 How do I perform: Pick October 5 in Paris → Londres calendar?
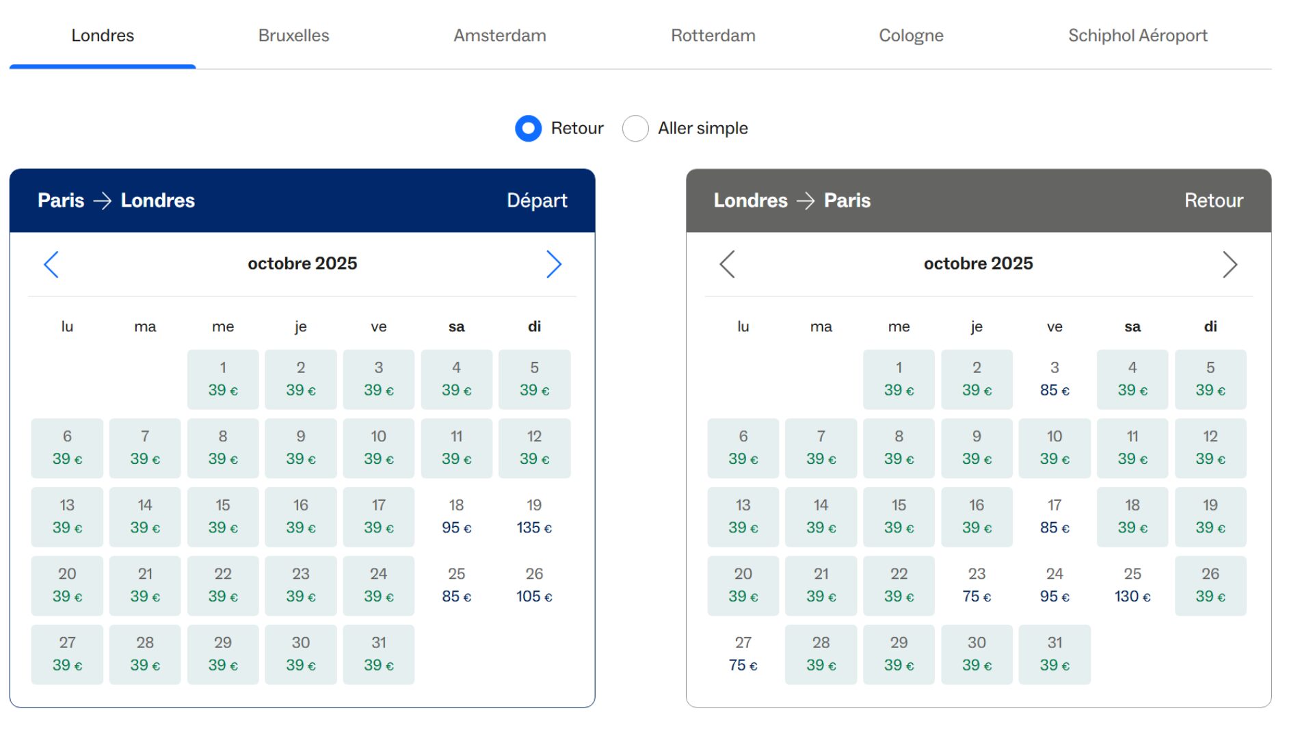[534, 379]
